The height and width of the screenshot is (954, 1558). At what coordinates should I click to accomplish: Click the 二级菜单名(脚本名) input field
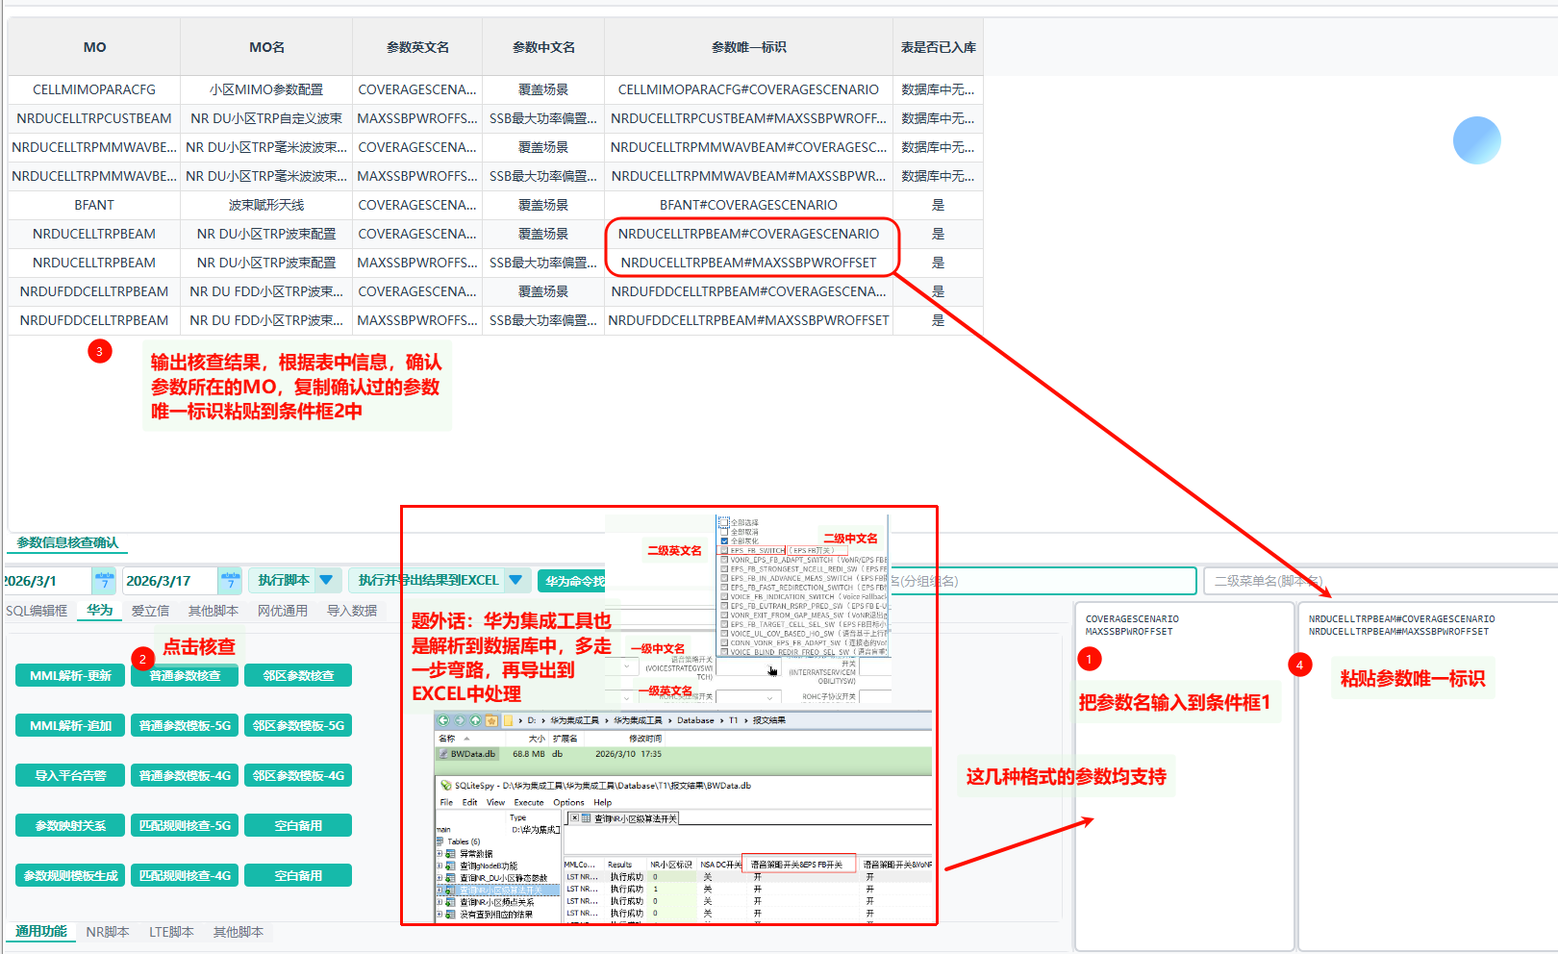pos(1379,581)
